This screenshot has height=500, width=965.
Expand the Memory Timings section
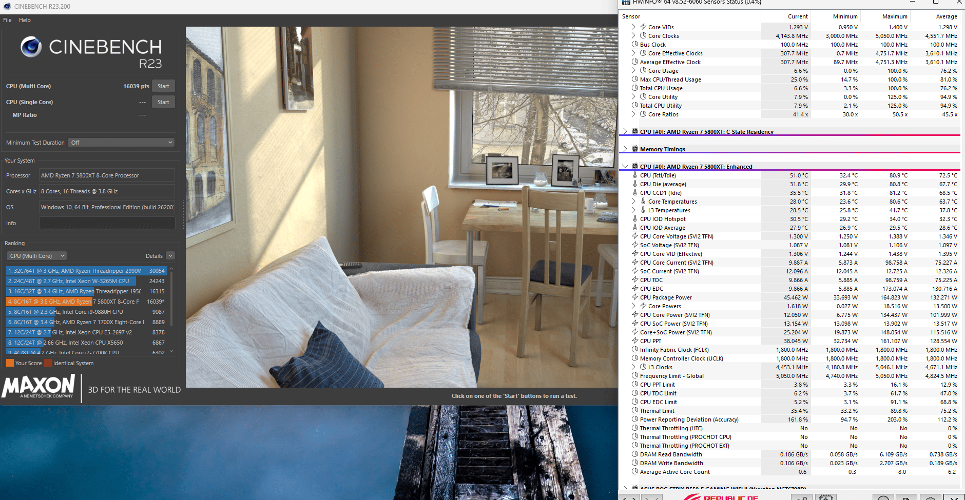pos(625,149)
